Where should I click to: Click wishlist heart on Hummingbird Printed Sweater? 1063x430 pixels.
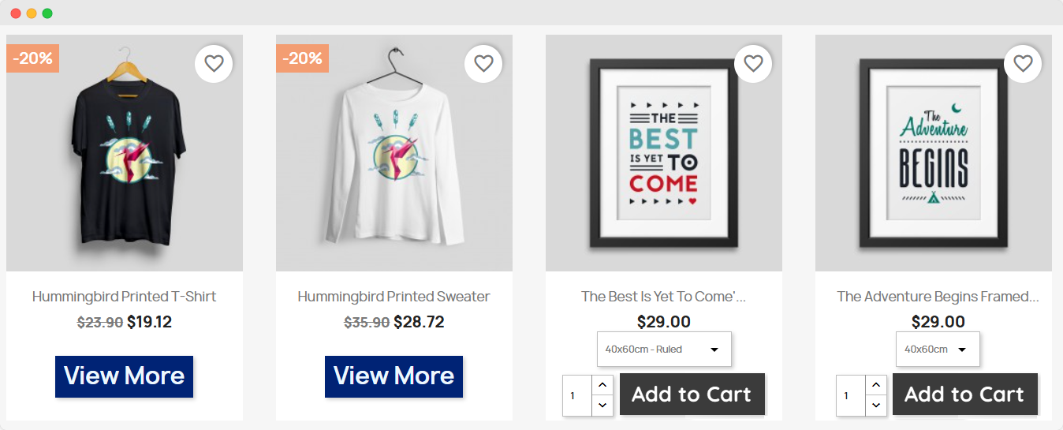(483, 63)
